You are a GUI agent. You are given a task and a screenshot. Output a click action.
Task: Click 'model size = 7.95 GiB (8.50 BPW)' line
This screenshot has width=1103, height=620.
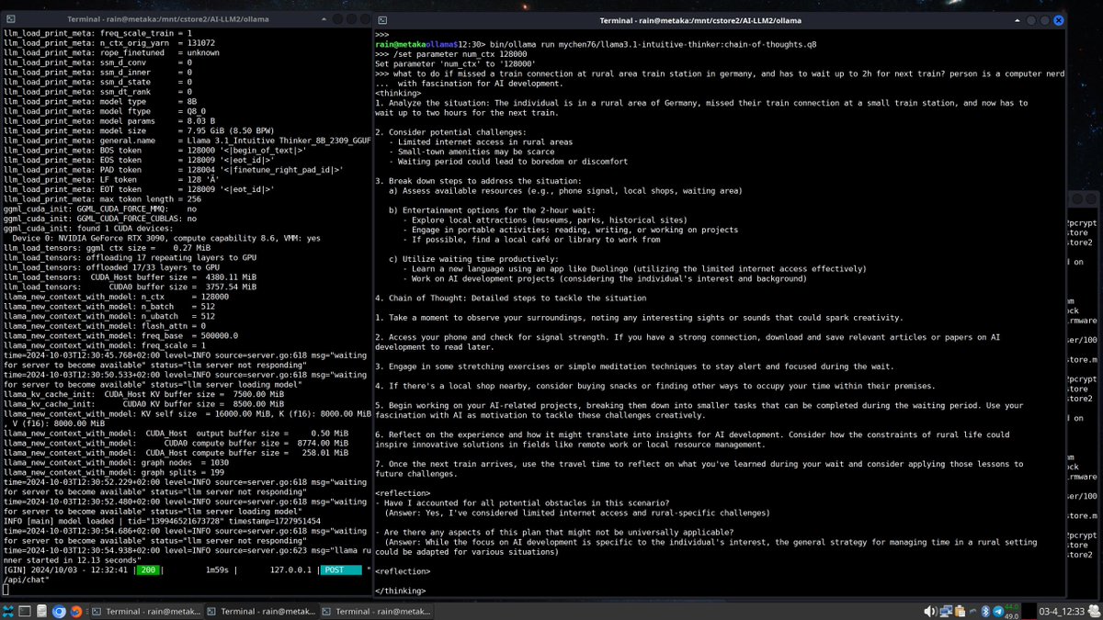[x=125, y=132]
